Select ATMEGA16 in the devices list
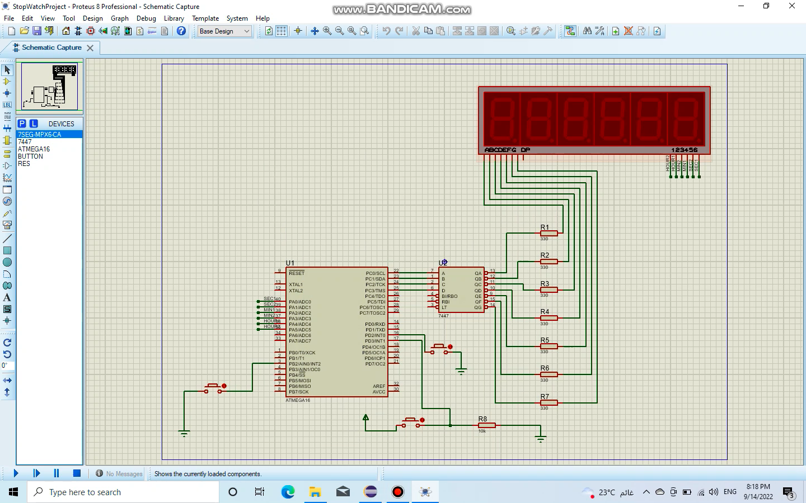 pos(34,149)
